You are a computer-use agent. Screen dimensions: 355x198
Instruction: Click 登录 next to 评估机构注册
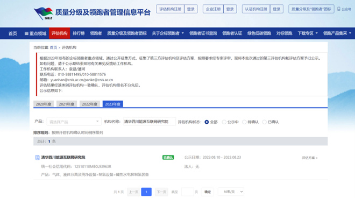point(191,9)
